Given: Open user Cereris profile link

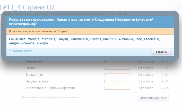Looking at the screenshot, I should (96, 39).
